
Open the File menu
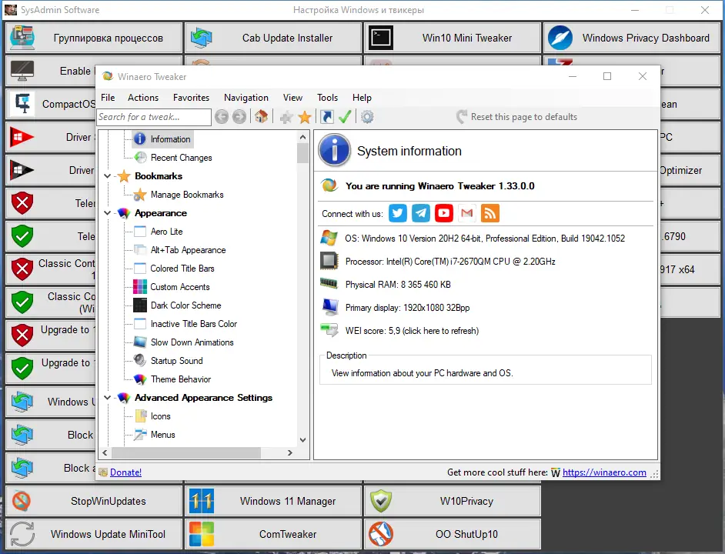click(108, 98)
